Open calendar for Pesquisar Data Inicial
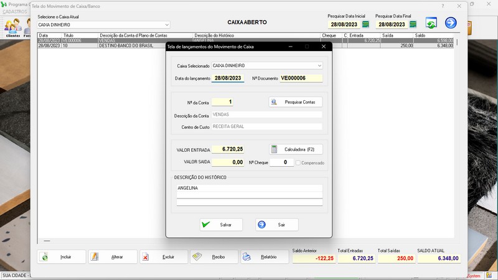The height and width of the screenshot is (280, 498). [365, 24]
